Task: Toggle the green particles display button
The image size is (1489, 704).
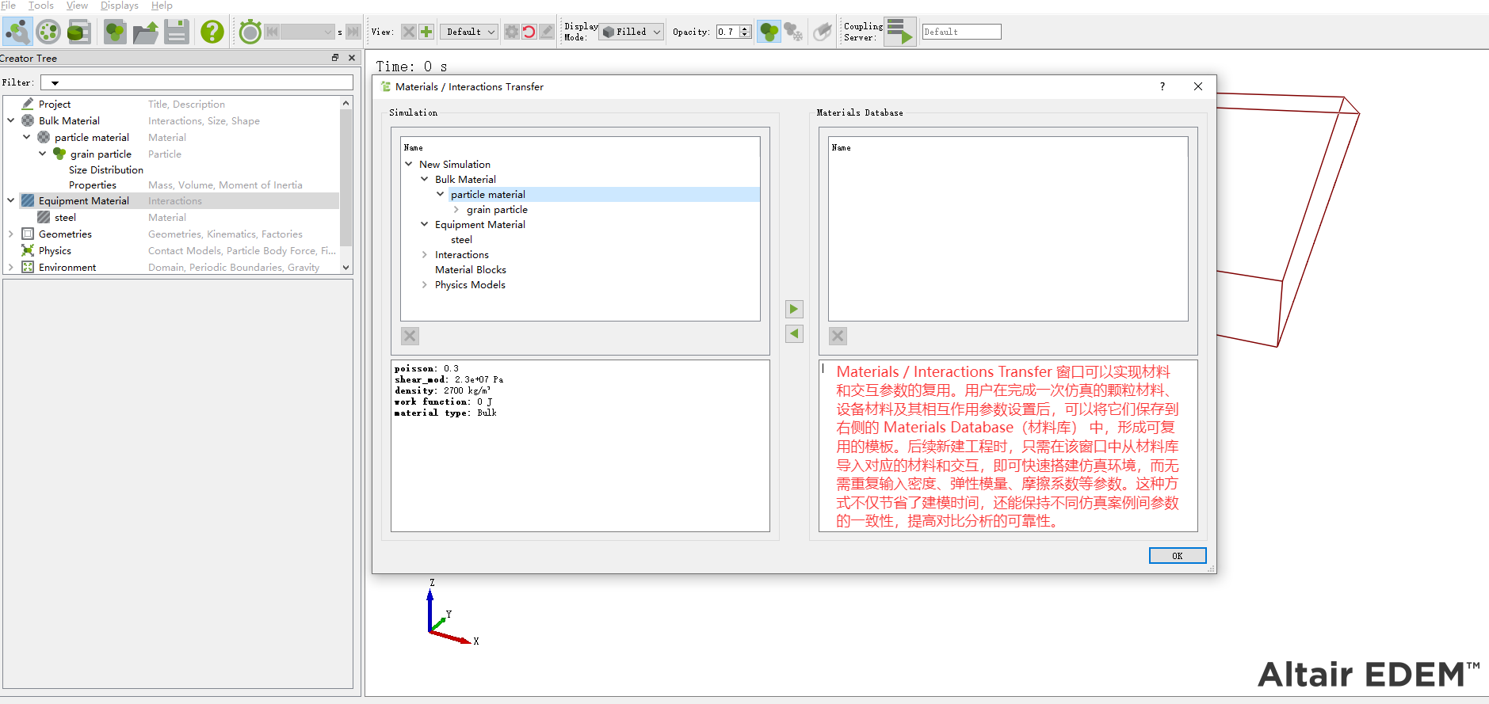Action: pyautogui.click(x=769, y=32)
